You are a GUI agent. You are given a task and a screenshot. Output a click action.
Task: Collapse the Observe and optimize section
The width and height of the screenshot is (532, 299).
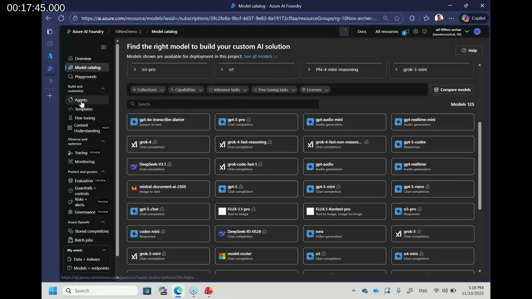coord(103,141)
